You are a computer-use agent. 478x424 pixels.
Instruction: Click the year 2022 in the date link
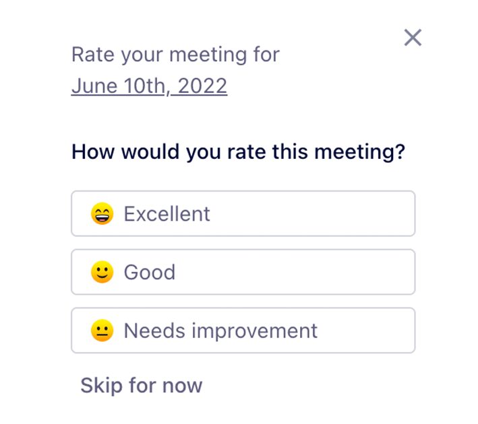click(x=202, y=86)
